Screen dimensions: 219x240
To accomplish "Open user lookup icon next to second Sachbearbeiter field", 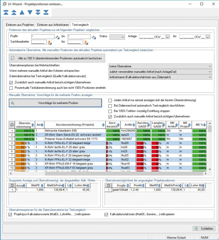I will [86, 42].
